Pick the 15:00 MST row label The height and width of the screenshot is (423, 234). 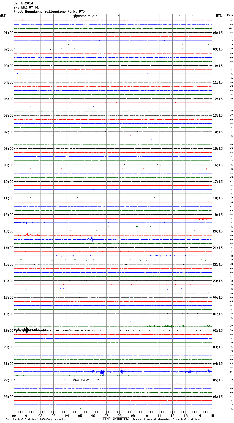(9, 264)
